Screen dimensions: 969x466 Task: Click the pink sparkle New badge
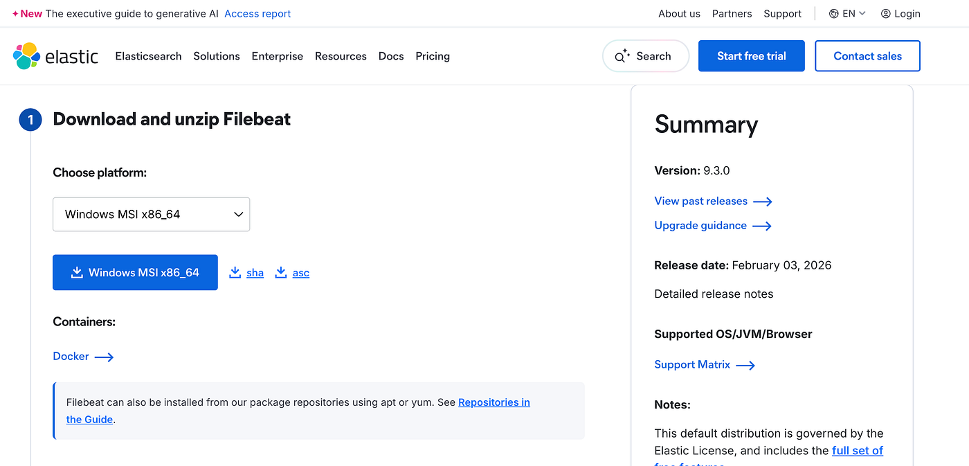point(27,14)
